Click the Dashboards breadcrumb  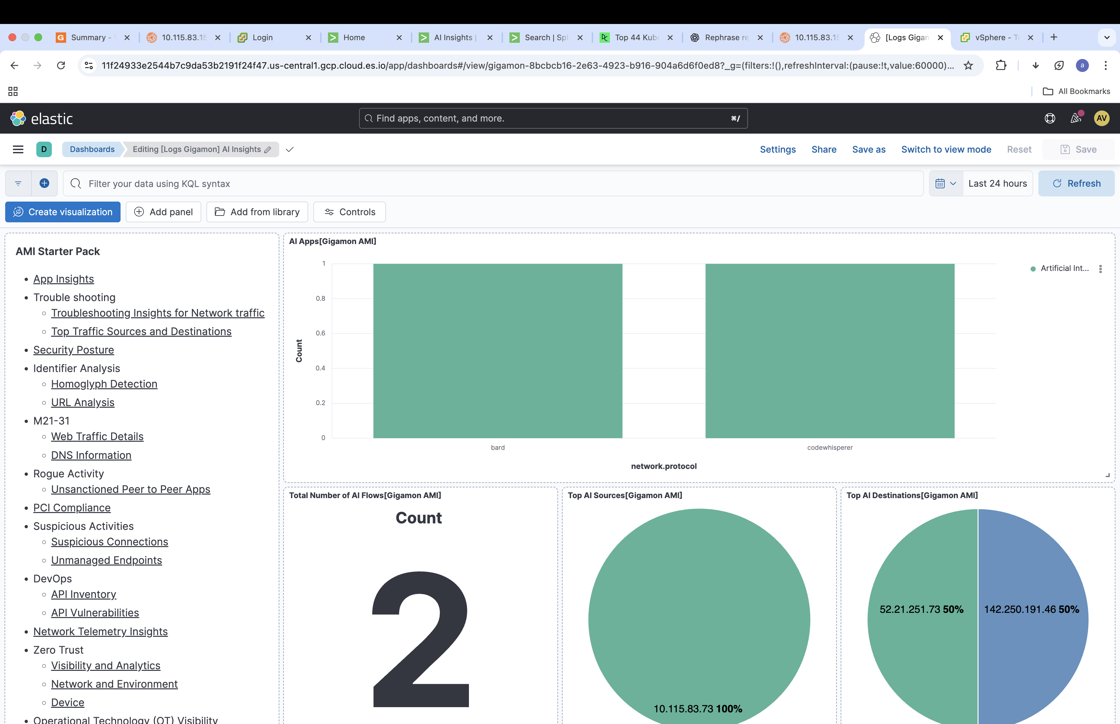(x=92, y=149)
